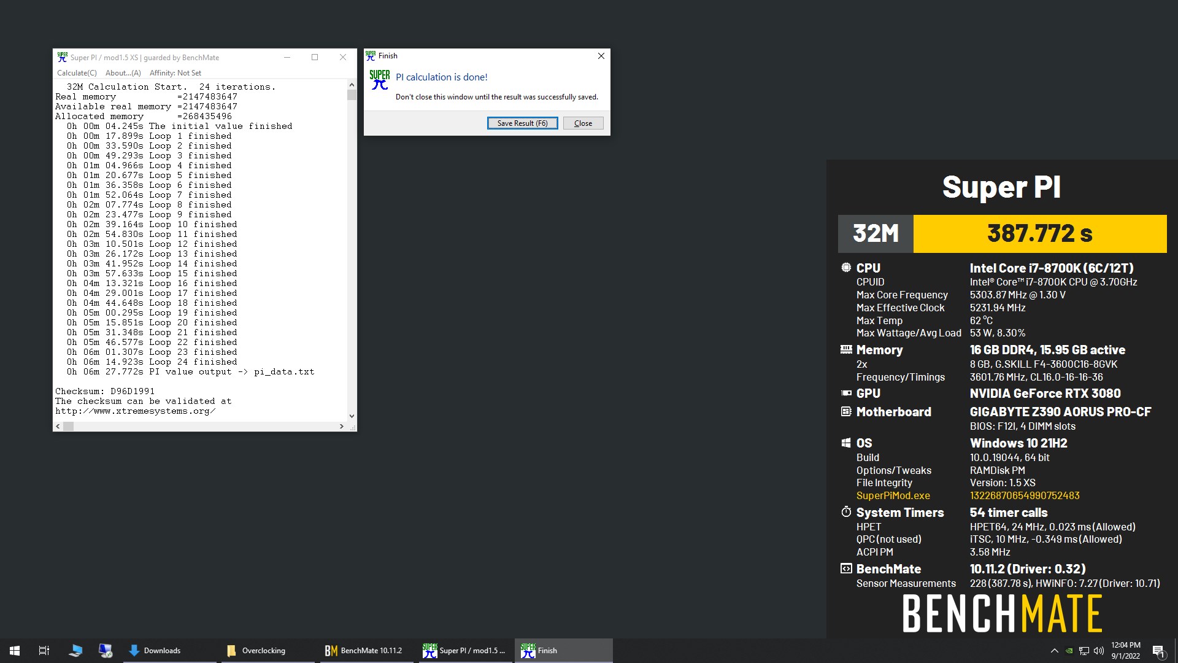
Task: Click System Timers stopwatch icon
Action: click(x=846, y=512)
